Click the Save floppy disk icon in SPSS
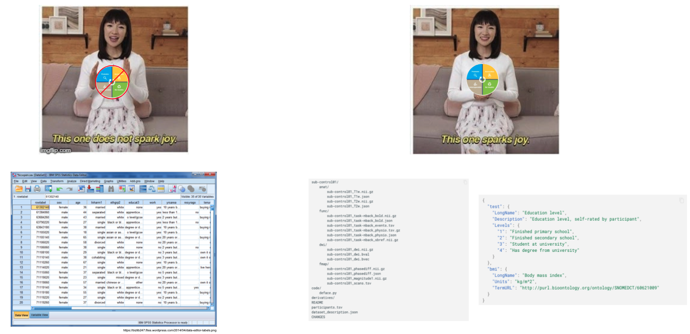 (x=28, y=189)
